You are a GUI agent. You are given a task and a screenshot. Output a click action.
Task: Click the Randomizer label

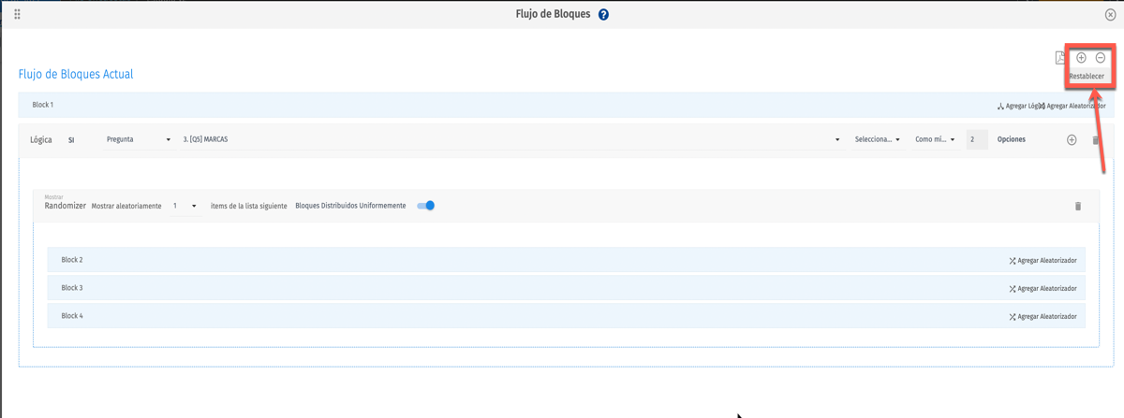coord(66,206)
